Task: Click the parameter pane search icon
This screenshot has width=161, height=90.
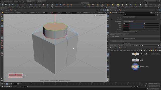Action: point(155,13)
